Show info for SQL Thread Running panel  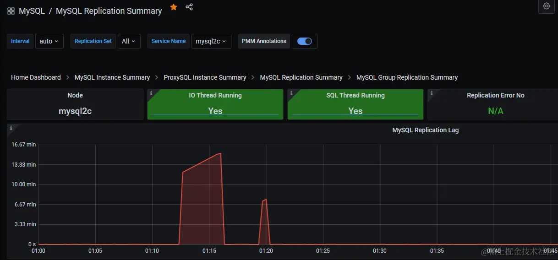[291, 93]
